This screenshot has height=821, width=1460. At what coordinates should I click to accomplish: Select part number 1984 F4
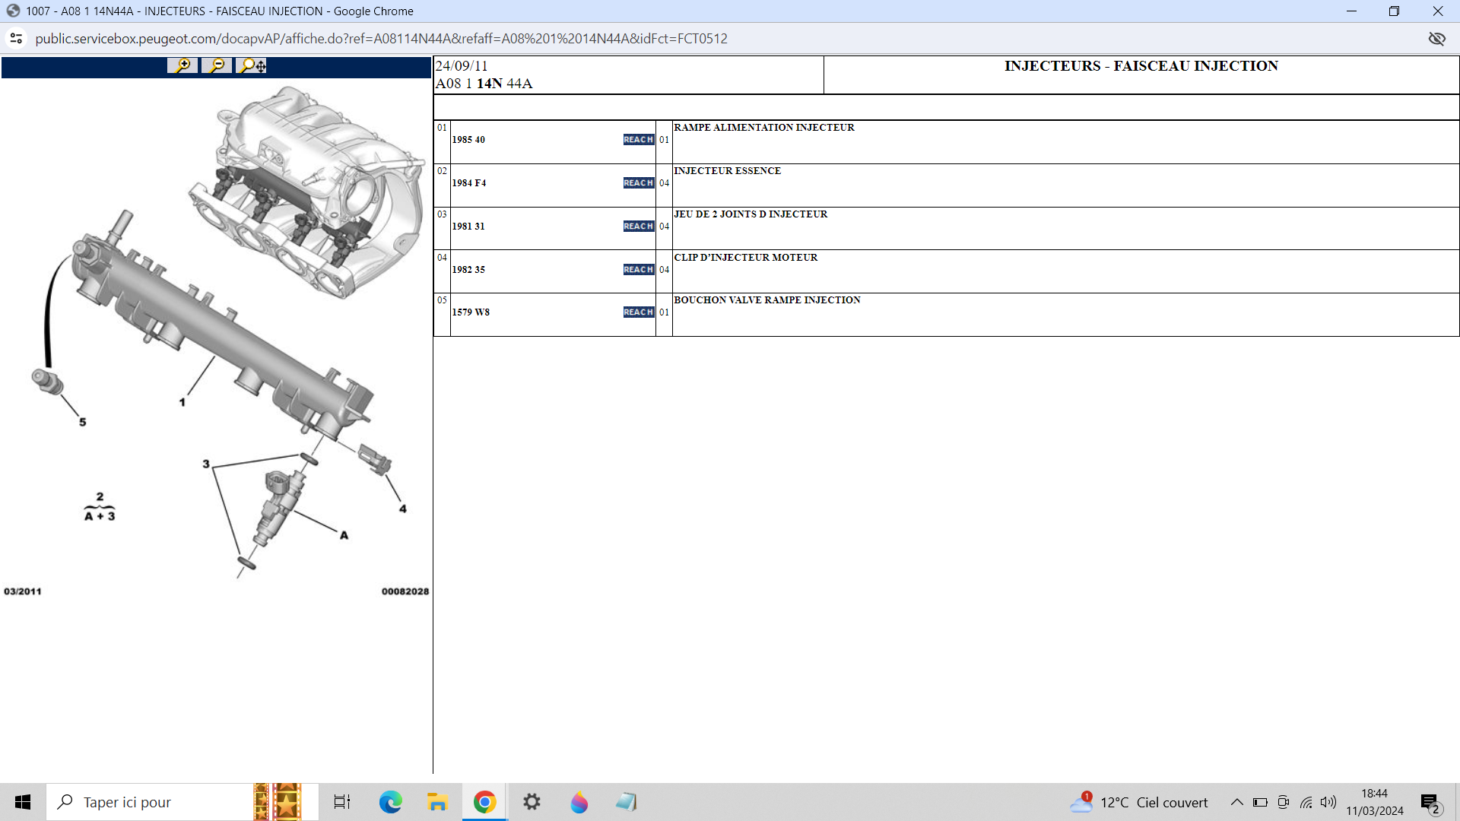[469, 183]
